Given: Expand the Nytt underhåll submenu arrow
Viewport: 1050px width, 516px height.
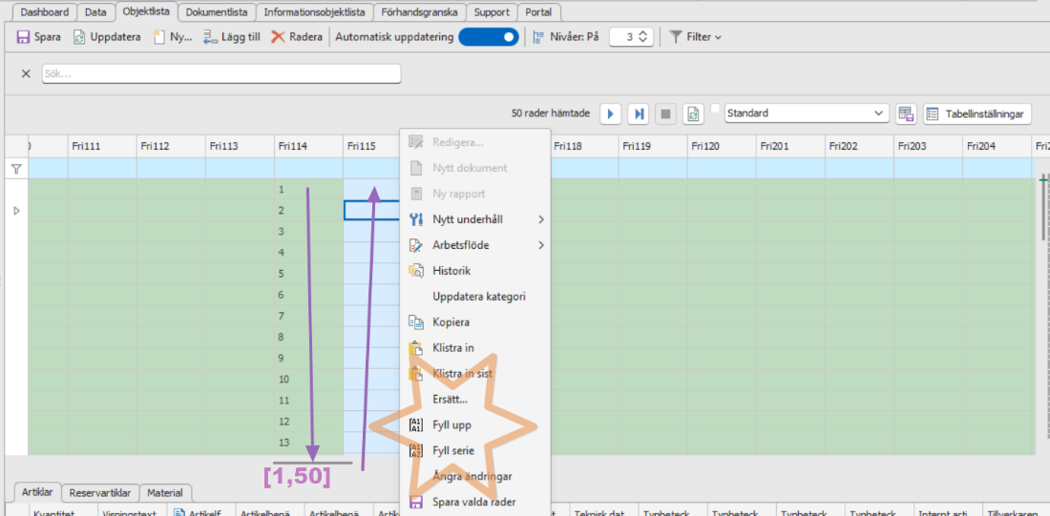Looking at the screenshot, I should [541, 219].
